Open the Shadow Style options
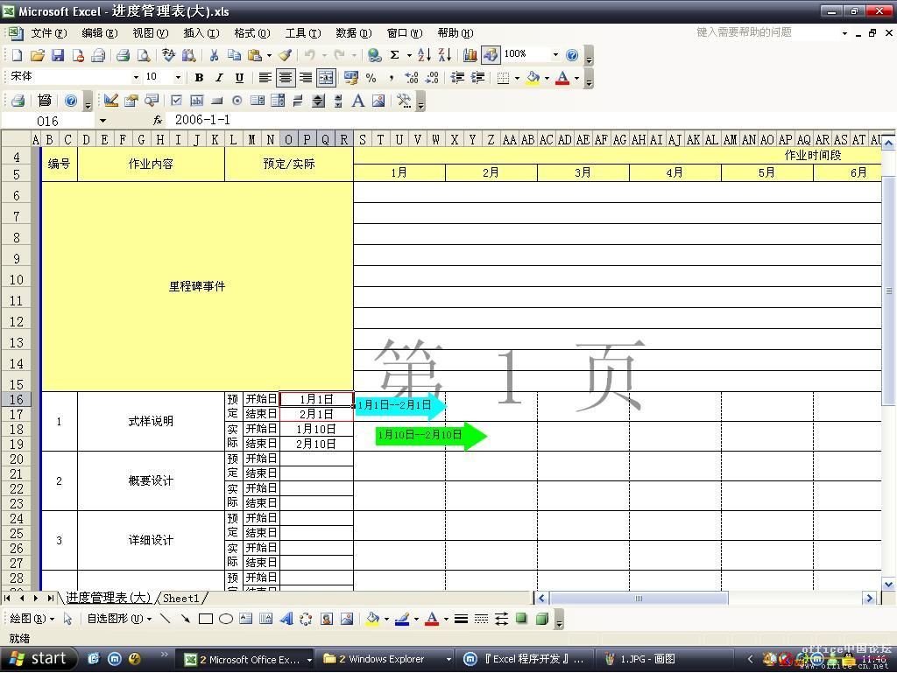This screenshot has width=897, height=673. tap(521, 619)
